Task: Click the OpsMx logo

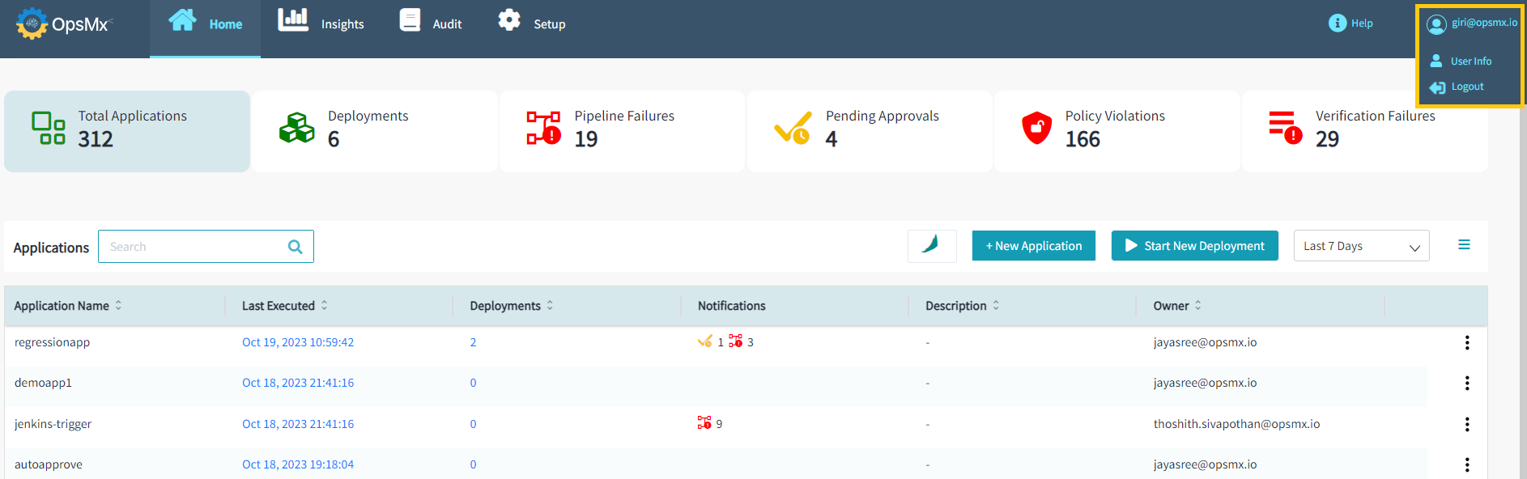Action: (x=63, y=24)
